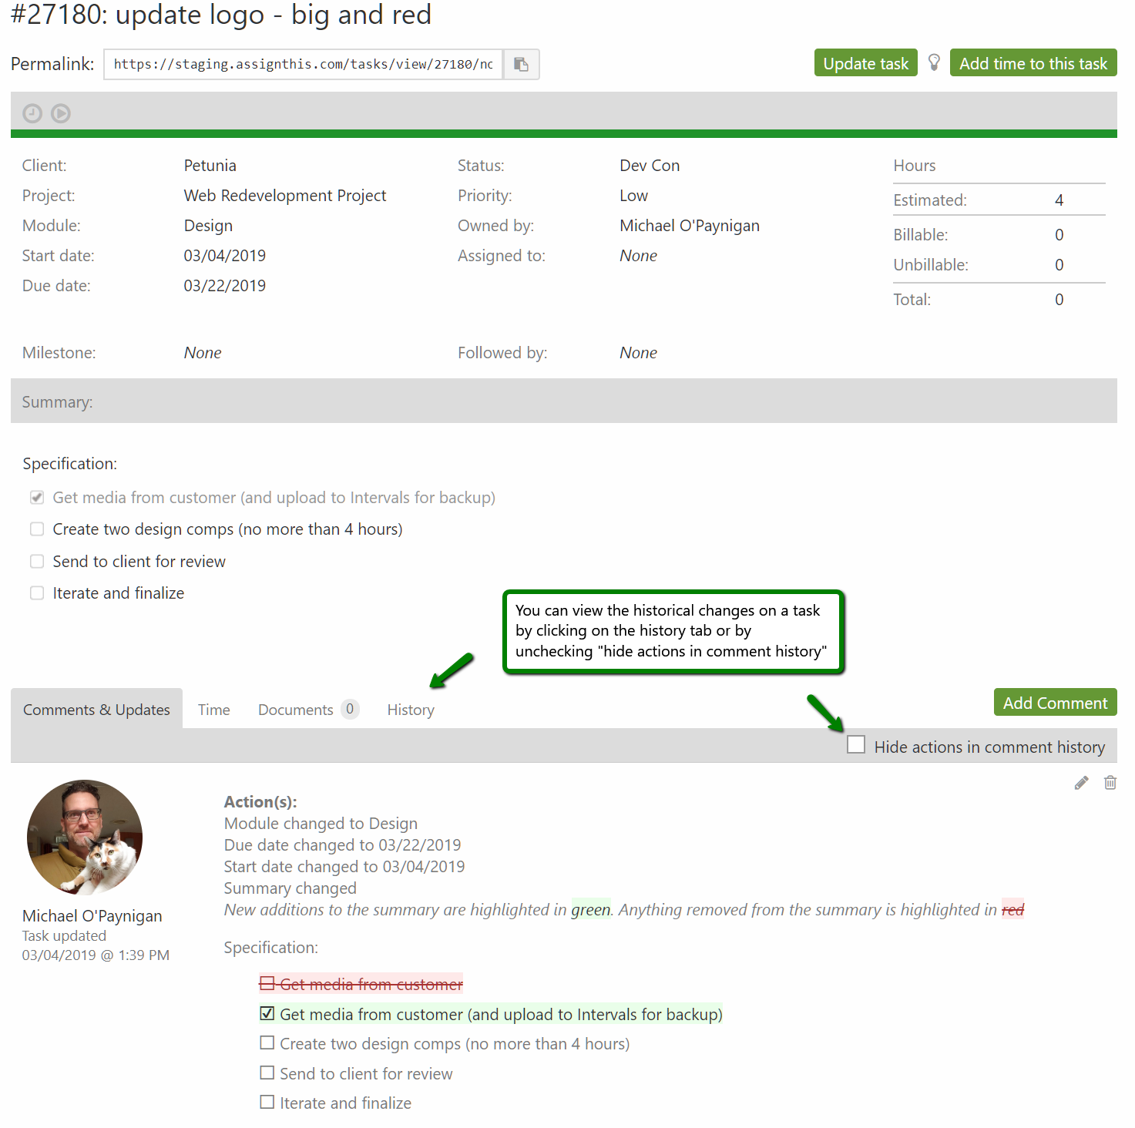Click the permalink URL field
This screenshot has width=1135, height=1128.
click(303, 65)
